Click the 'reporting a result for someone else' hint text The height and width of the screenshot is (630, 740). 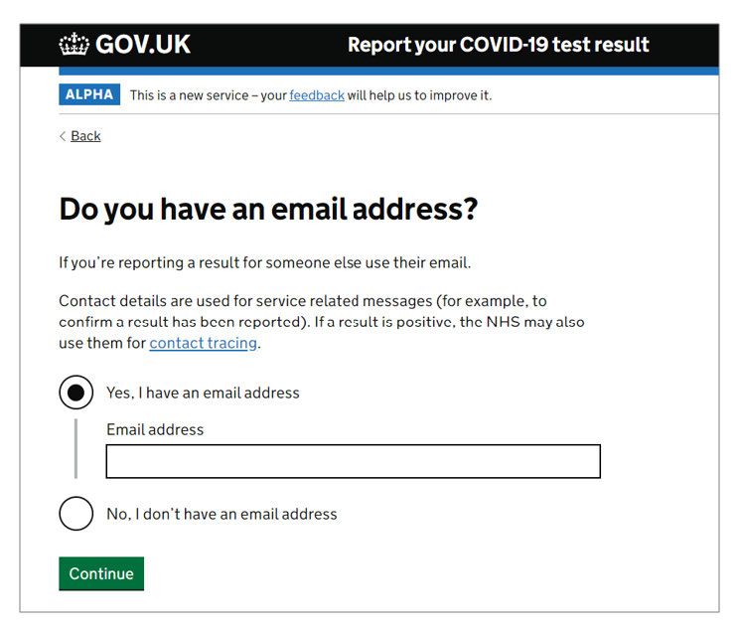[x=265, y=262]
